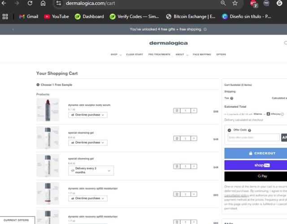The width and height of the screenshot is (287, 224).
Task: Open Dashboard bookmark
Action: (x=89, y=17)
